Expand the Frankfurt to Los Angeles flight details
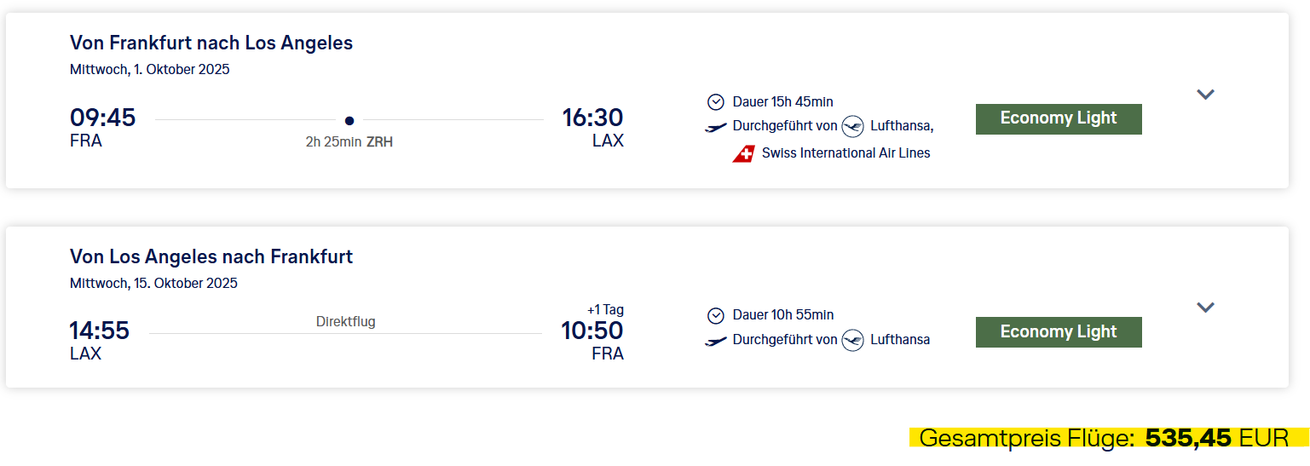Viewport: 1310px width, 466px height. 1205,95
